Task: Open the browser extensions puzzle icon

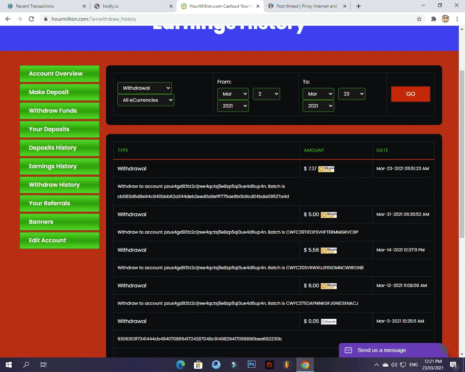Action: tap(433, 19)
